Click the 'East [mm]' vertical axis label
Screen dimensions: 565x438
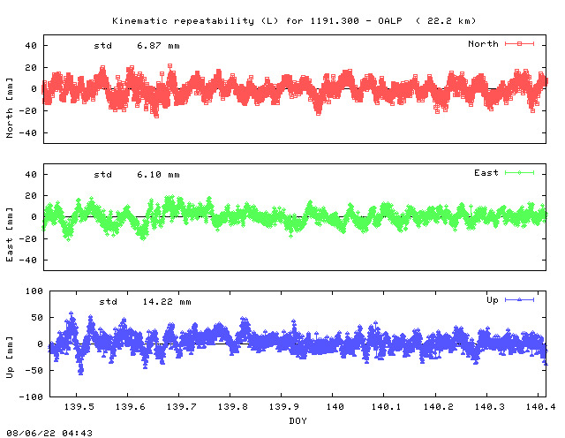pyautogui.click(x=10, y=235)
